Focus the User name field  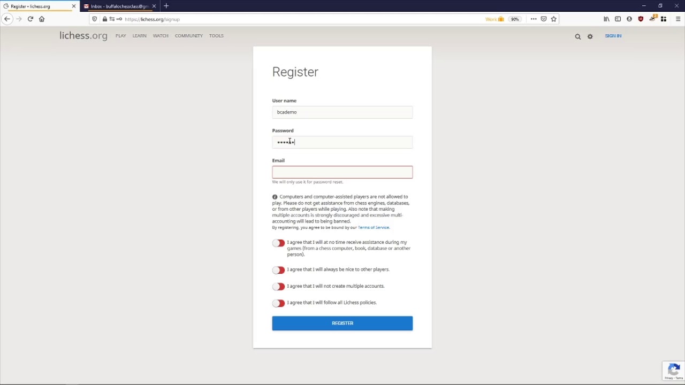tap(342, 112)
